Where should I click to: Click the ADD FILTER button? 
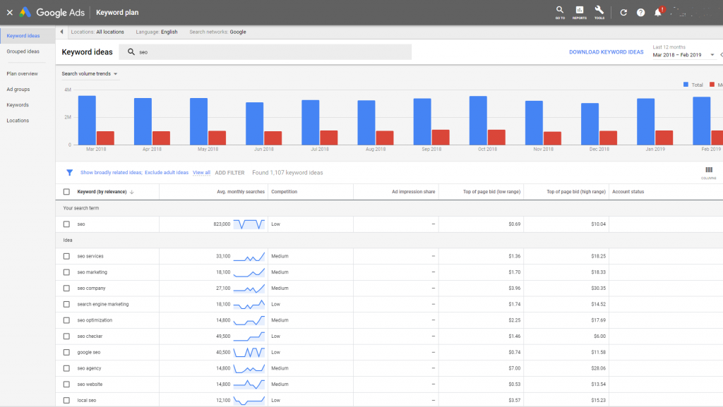click(230, 172)
